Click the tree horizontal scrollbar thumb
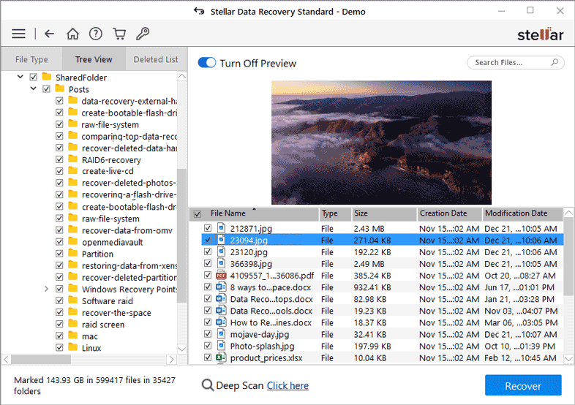 [41, 360]
